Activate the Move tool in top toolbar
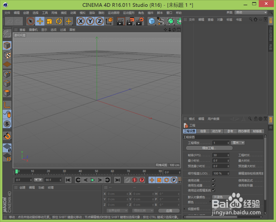The height and width of the screenshot is (222, 276). (x=40, y=21)
